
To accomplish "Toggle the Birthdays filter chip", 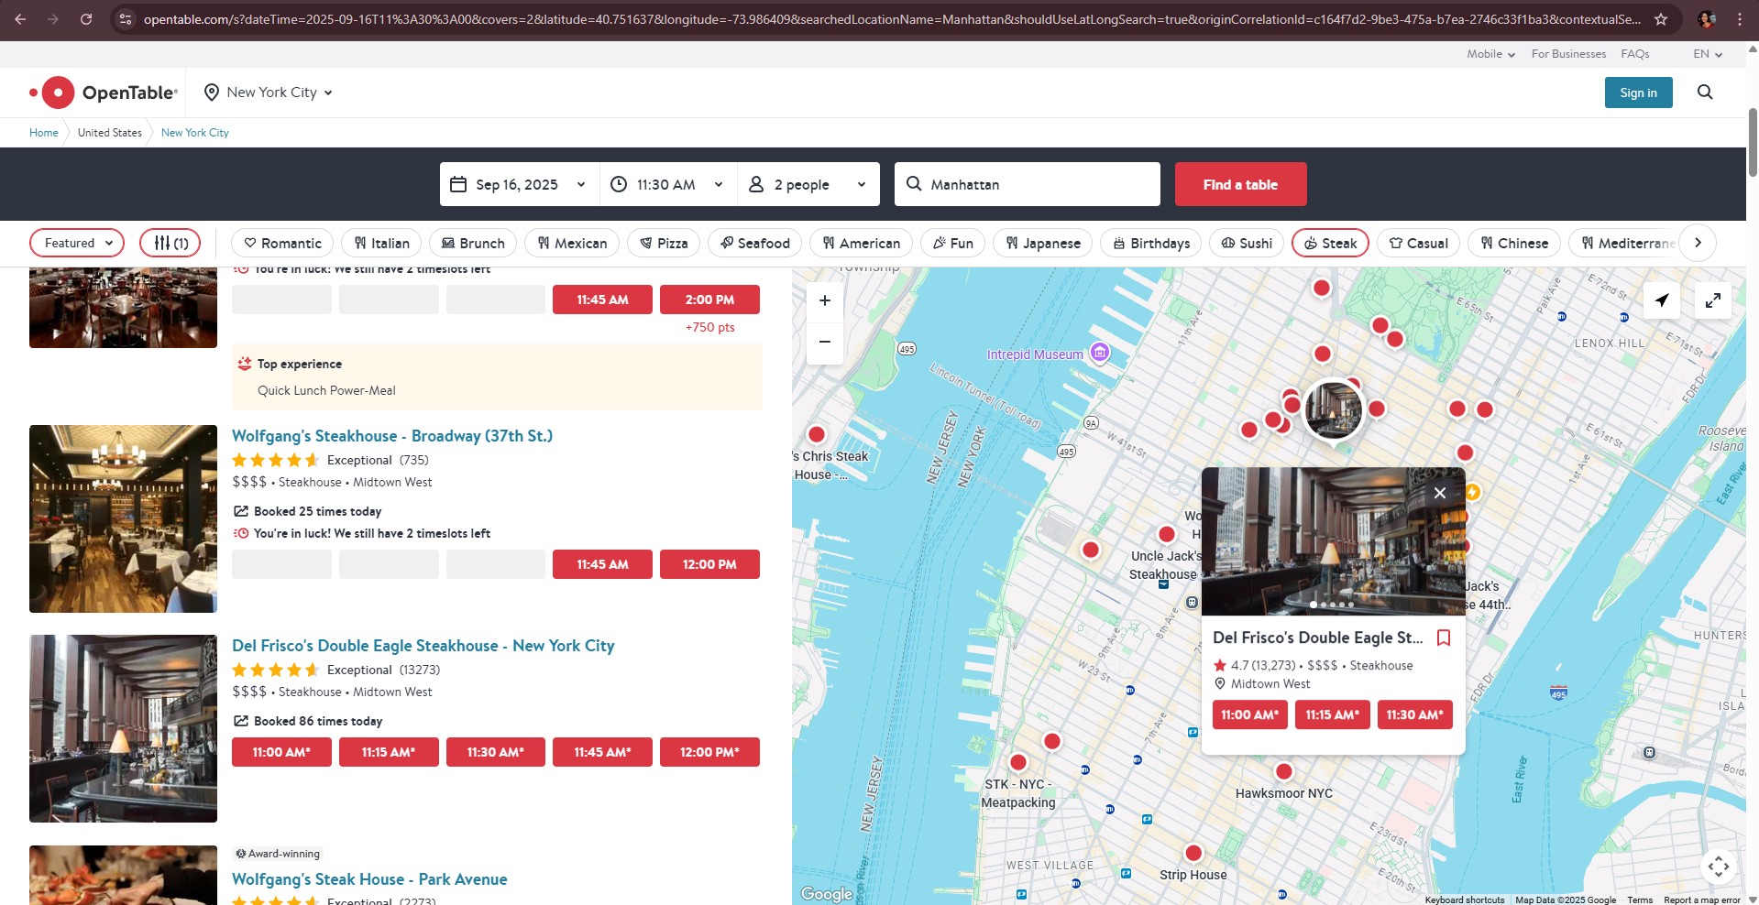I will [x=1151, y=243].
